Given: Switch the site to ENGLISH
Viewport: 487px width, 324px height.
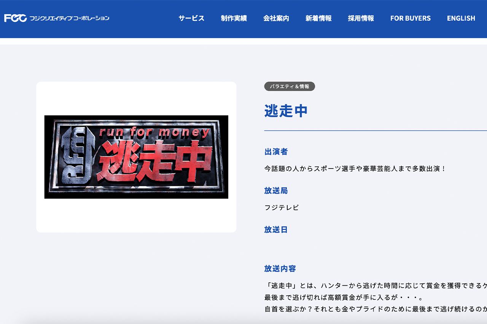Looking at the screenshot, I should coord(461,18).
